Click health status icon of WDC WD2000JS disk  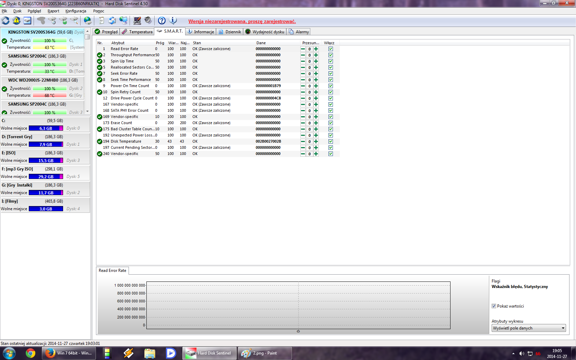[4, 89]
